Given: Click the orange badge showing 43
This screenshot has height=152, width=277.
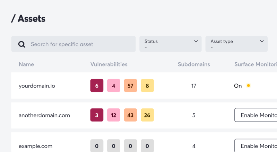Looking at the screenshot, I should pos(130,115).
